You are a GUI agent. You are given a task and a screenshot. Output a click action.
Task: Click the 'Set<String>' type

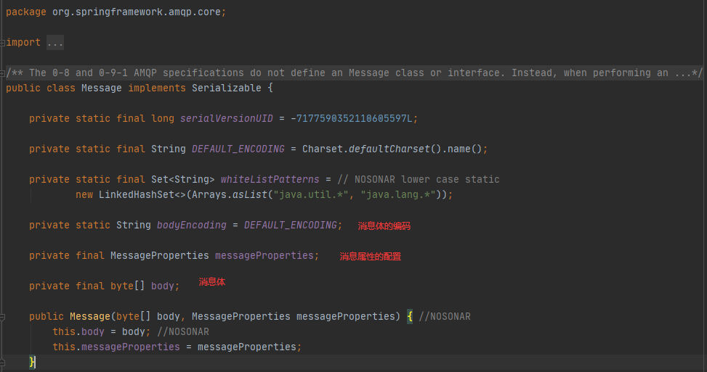click(182, 180)
